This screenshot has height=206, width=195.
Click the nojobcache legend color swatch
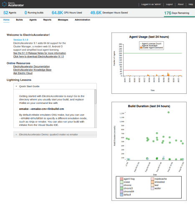tap(152, 179)
